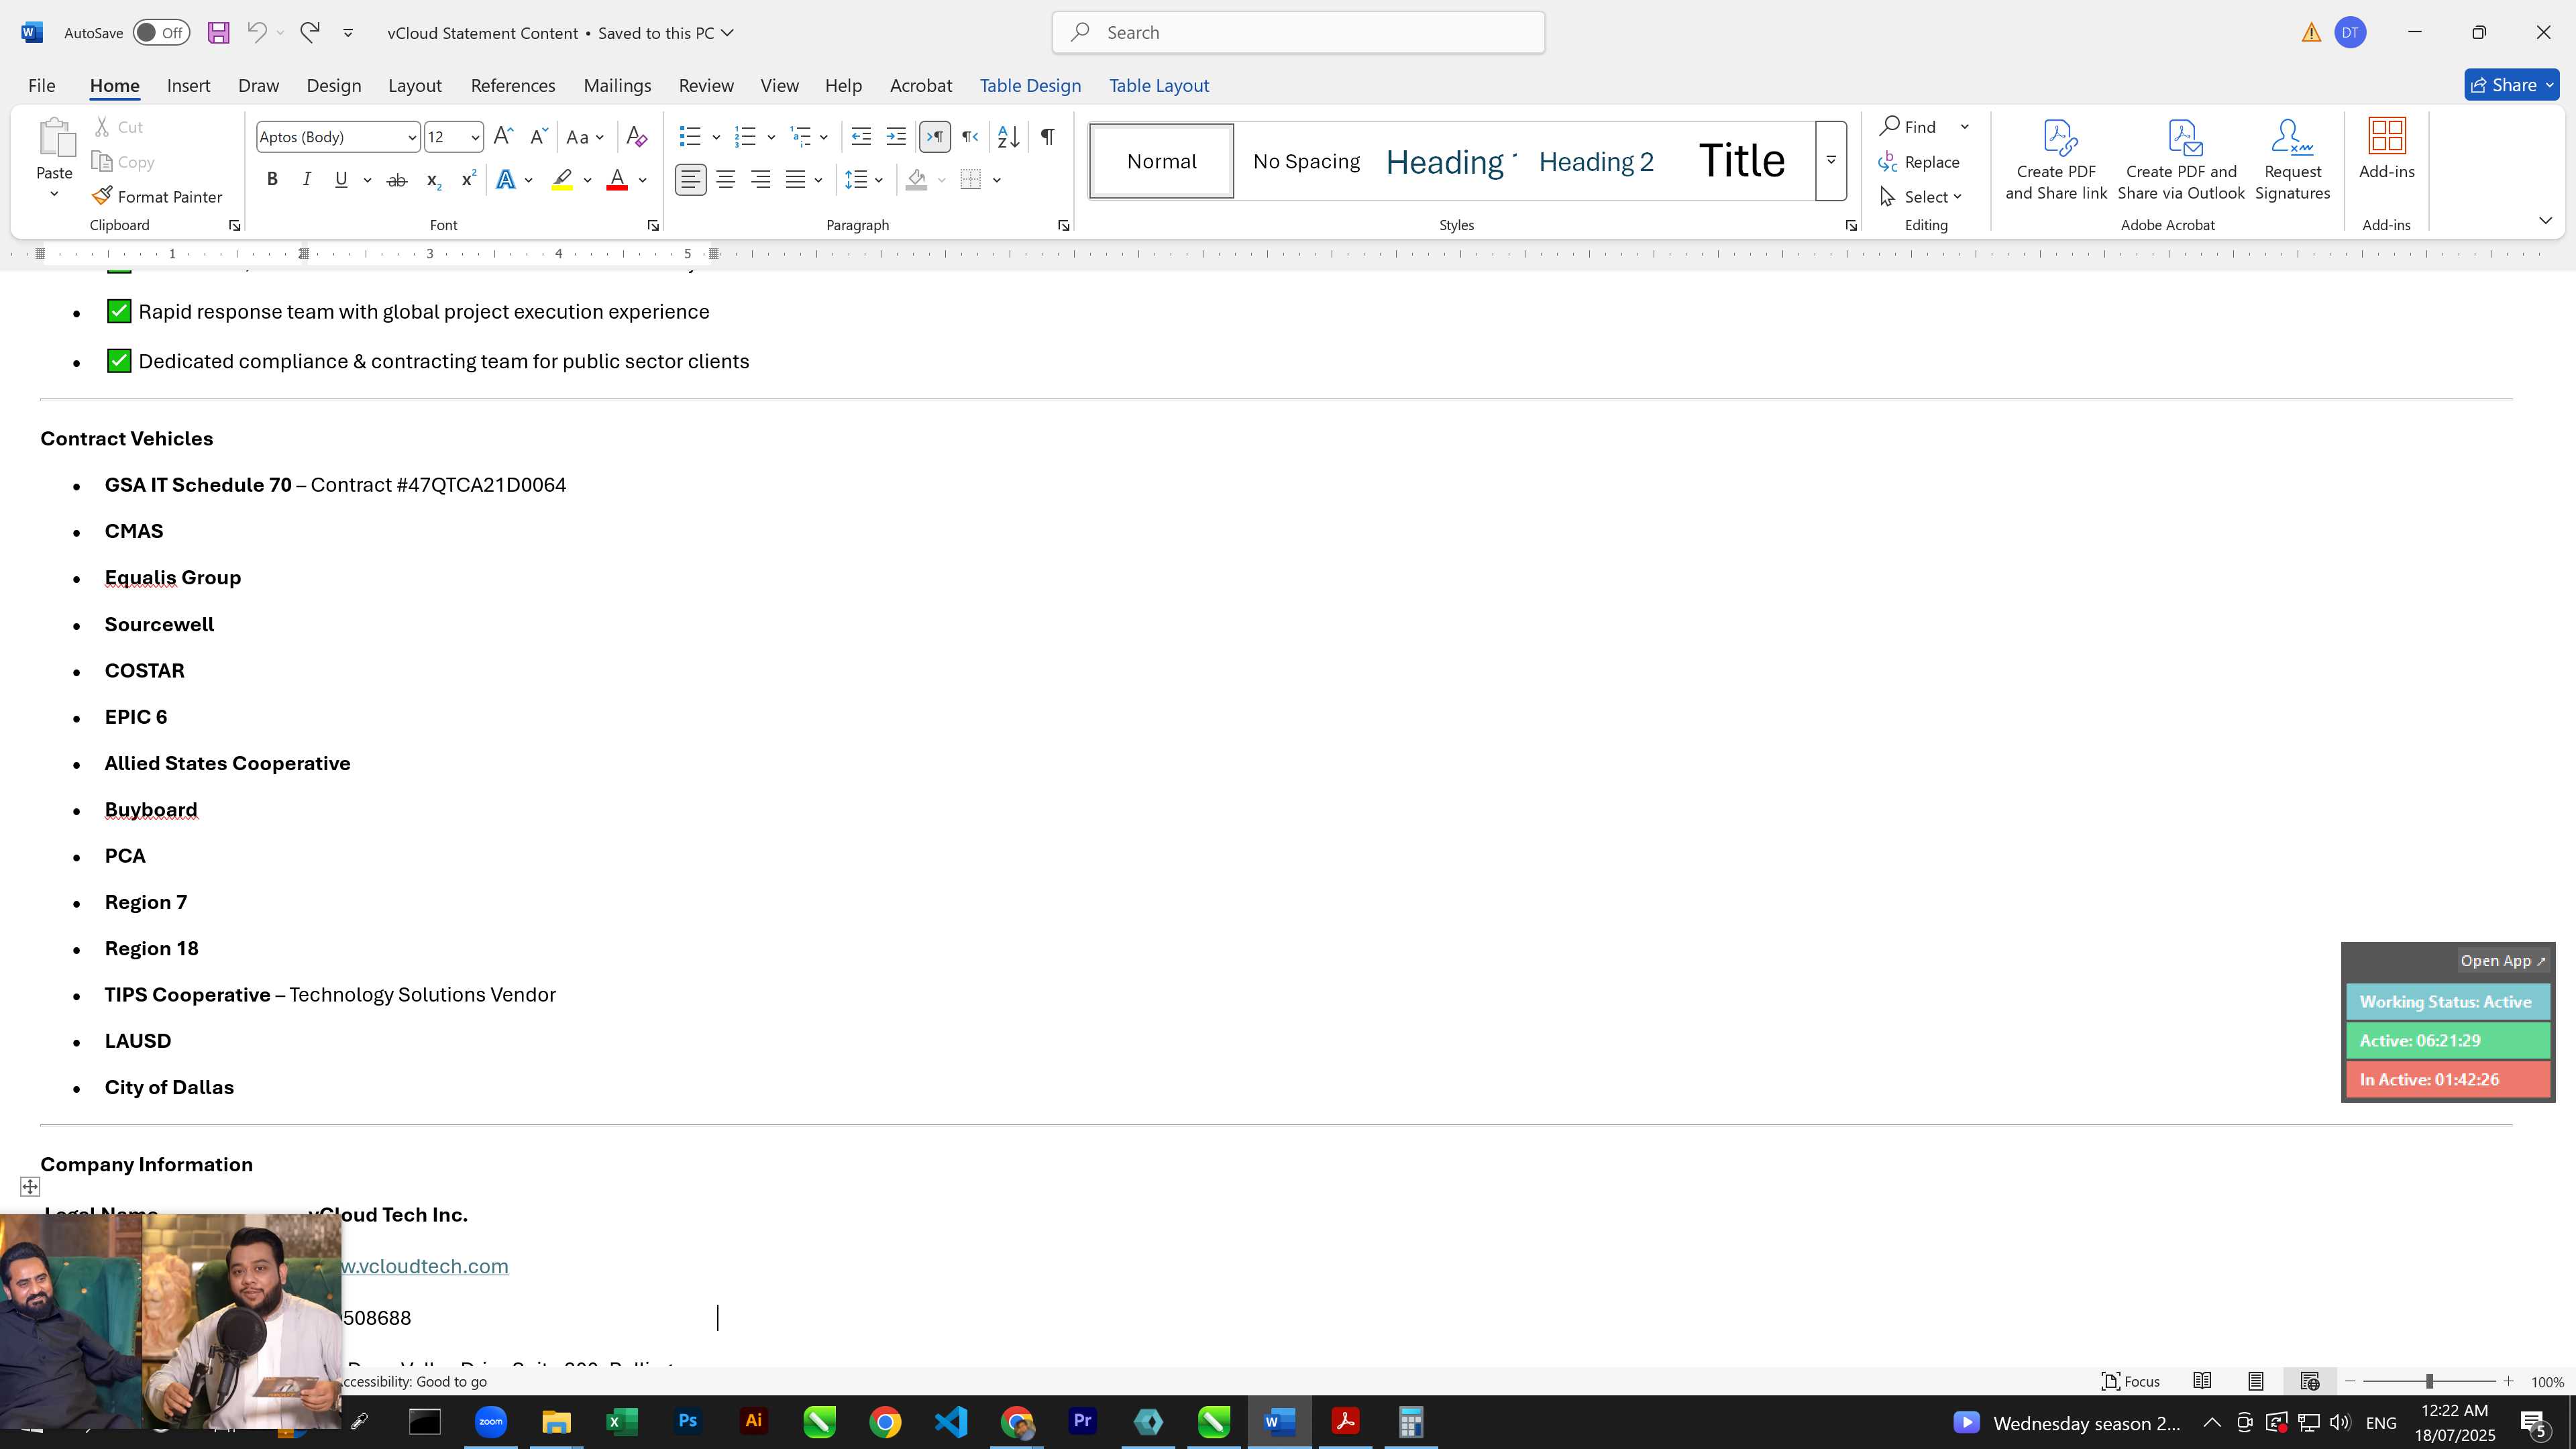Open Request Signatures
This screenshot has height=1449, width=2576.
coord(2292,160)
